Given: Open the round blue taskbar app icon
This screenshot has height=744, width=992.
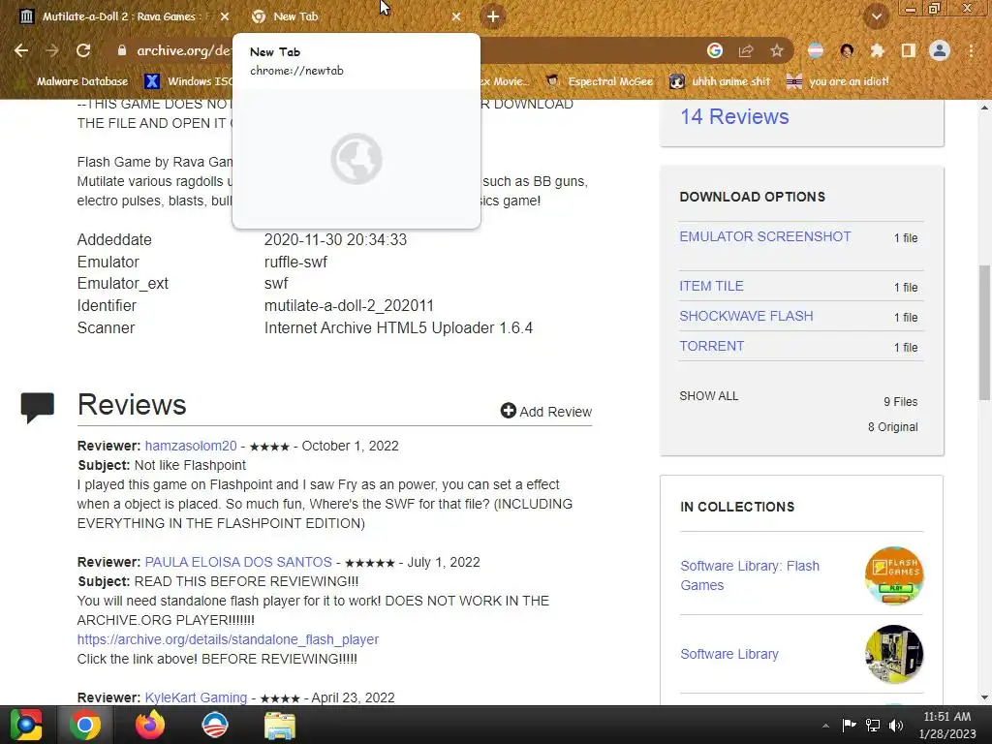Looking at the screenshot, I should 215,725.
